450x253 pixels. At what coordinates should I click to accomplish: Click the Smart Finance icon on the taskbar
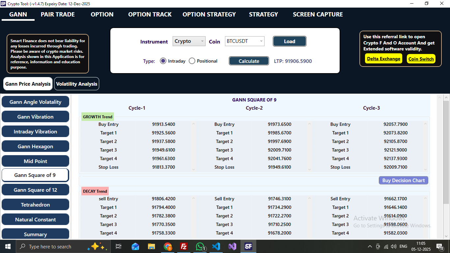point(248,246)
